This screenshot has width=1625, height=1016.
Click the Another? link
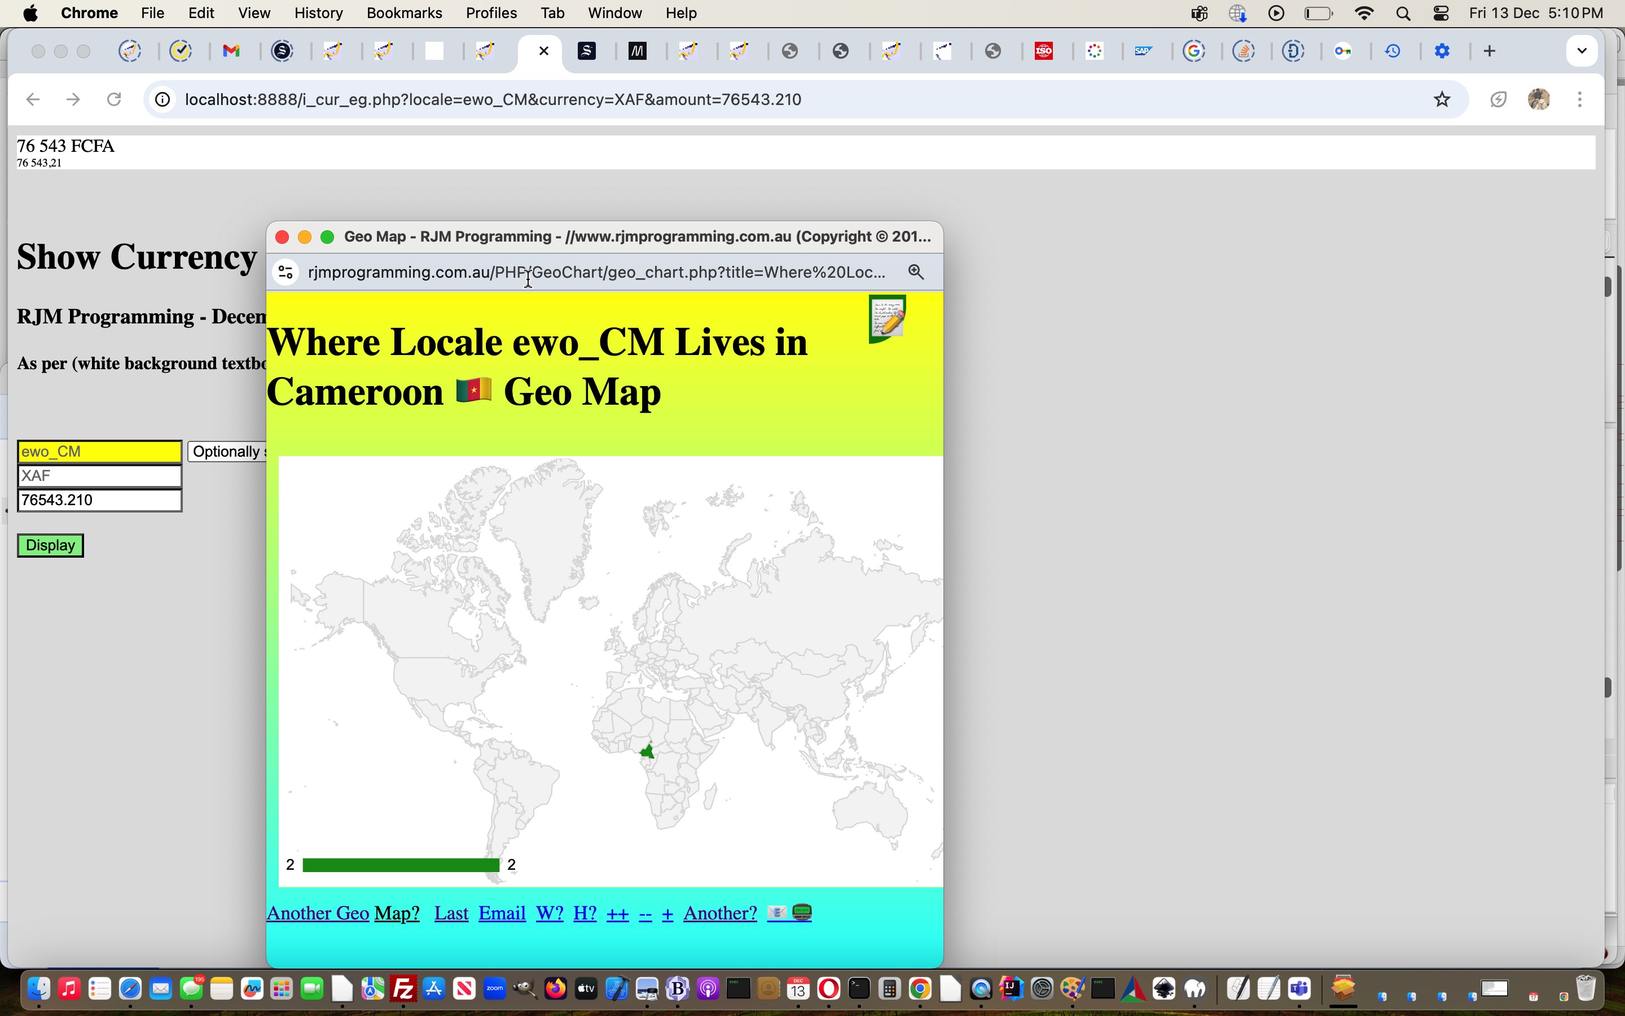coord(720,913)
